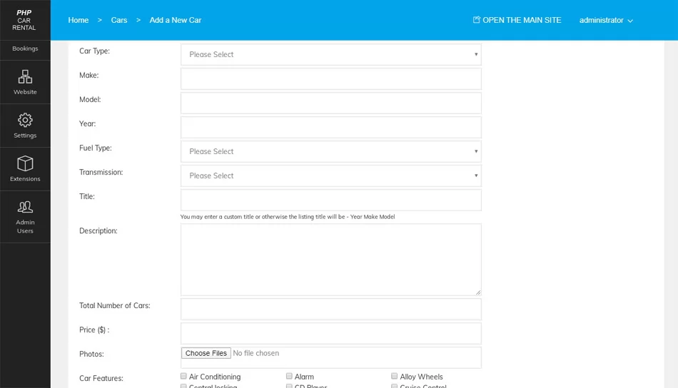This screenshot has width=678, height=388.
Task: Go to Cars breadcrumb
Action: point(119,20)
